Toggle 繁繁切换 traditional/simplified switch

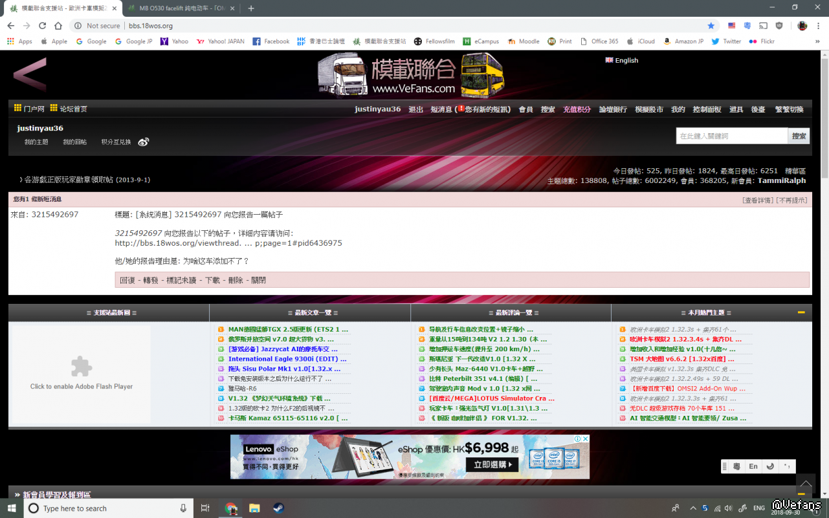[x=789, y=109]
